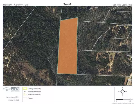
Task: Click the road route shield marker
Action: pyautogui.click(x=129, y=80)
